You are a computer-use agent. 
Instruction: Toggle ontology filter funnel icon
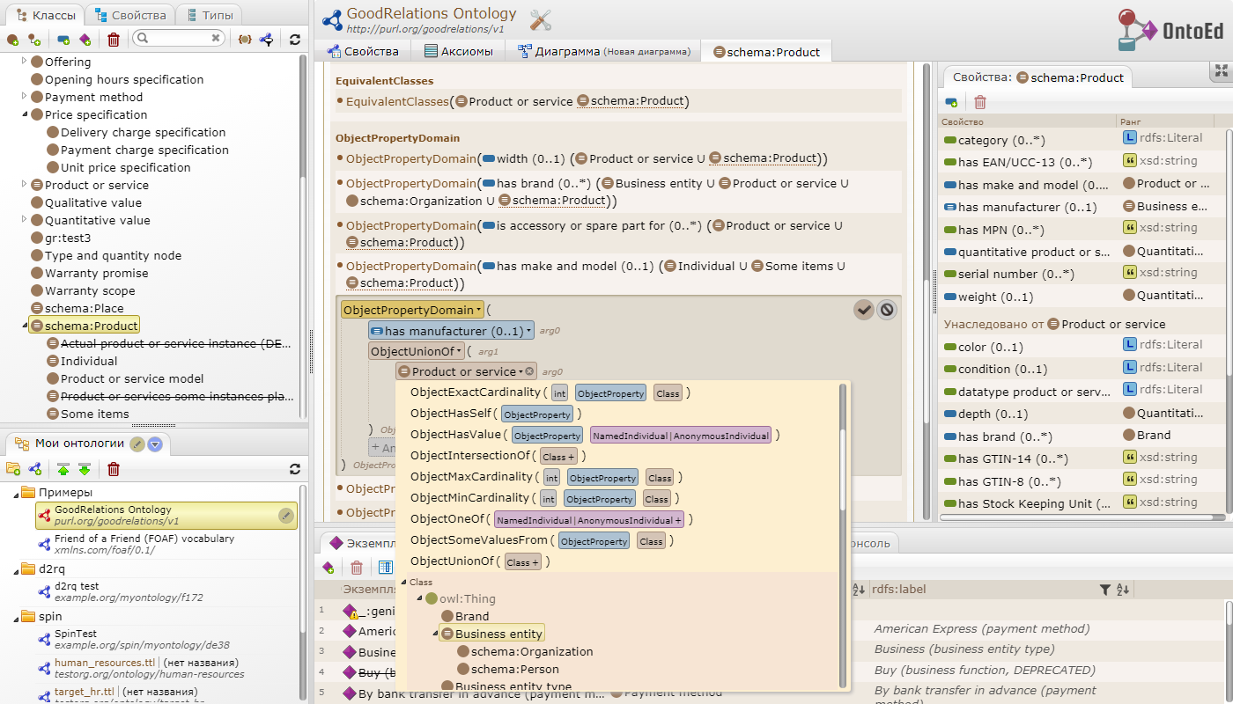point(265,40)
